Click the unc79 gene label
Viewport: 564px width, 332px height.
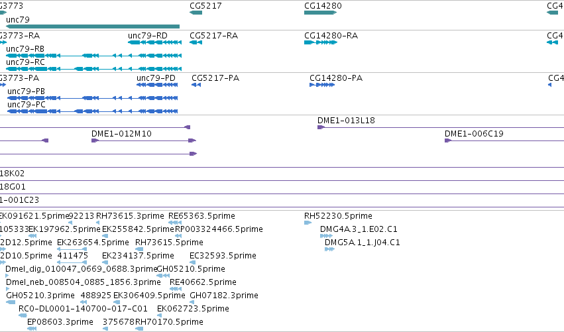(18, 20)
